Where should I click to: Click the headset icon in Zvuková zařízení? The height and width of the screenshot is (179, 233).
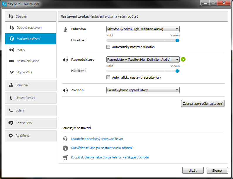click(12, 39)
